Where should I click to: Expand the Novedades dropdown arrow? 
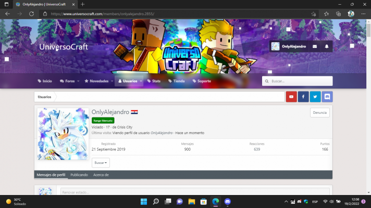[x=112, y=81]
